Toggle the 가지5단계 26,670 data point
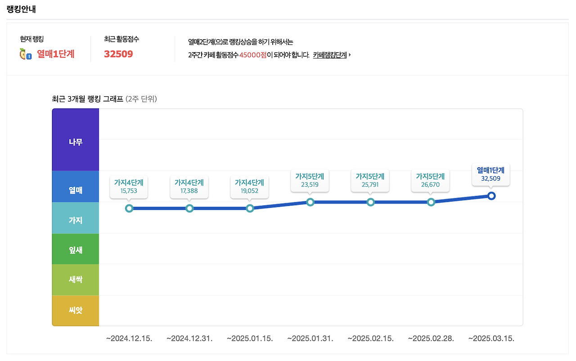This screenshot has height=361, width=576. (431, 202)
